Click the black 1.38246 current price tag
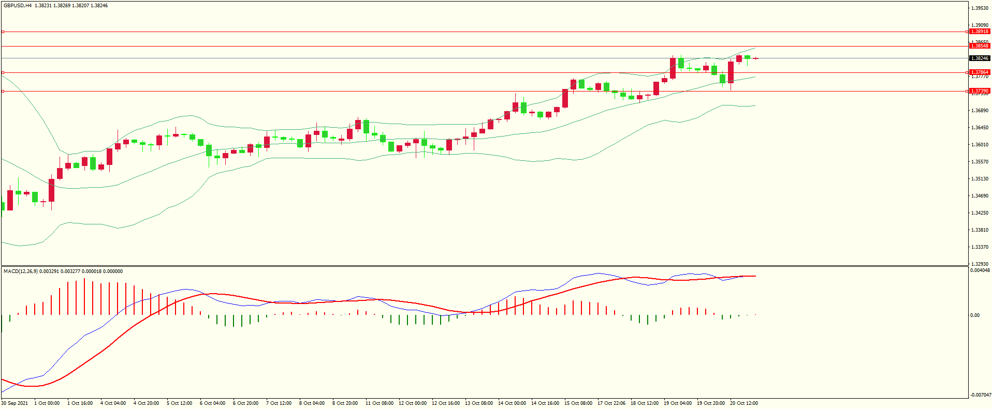Screen dimensions: 992x409 click(x=979, y=58)
